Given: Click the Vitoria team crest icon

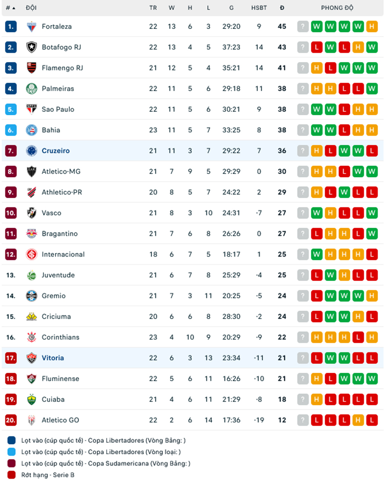Looking at the screenshot, I should coord(31,358).
